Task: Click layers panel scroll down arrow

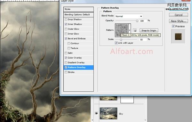Action: [x=145, y=120]
